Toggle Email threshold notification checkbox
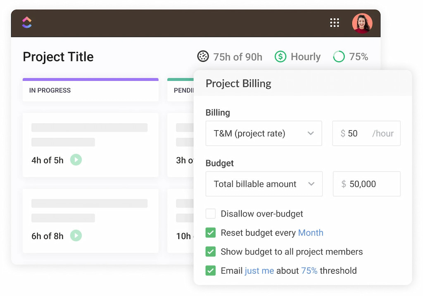The image size is (423, 296). tap(211, 270)
